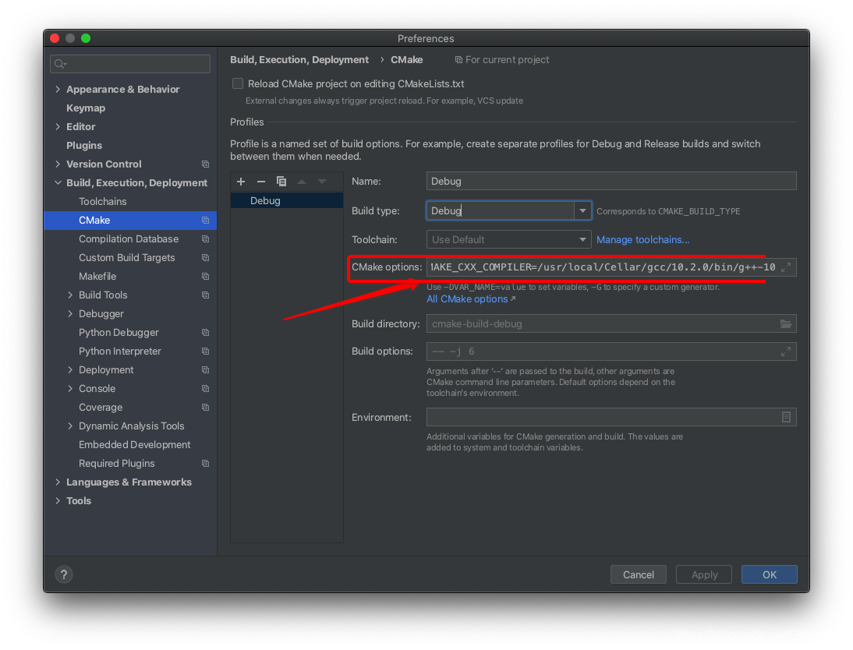Click project-level icon beside Compilation Database
The height and width of the screenshot is (650, 853).
(205, 238)
